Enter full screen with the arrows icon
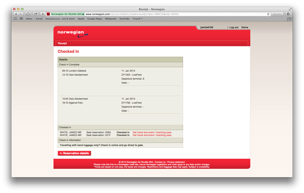 pyautogui.click(x=290, y=9)
